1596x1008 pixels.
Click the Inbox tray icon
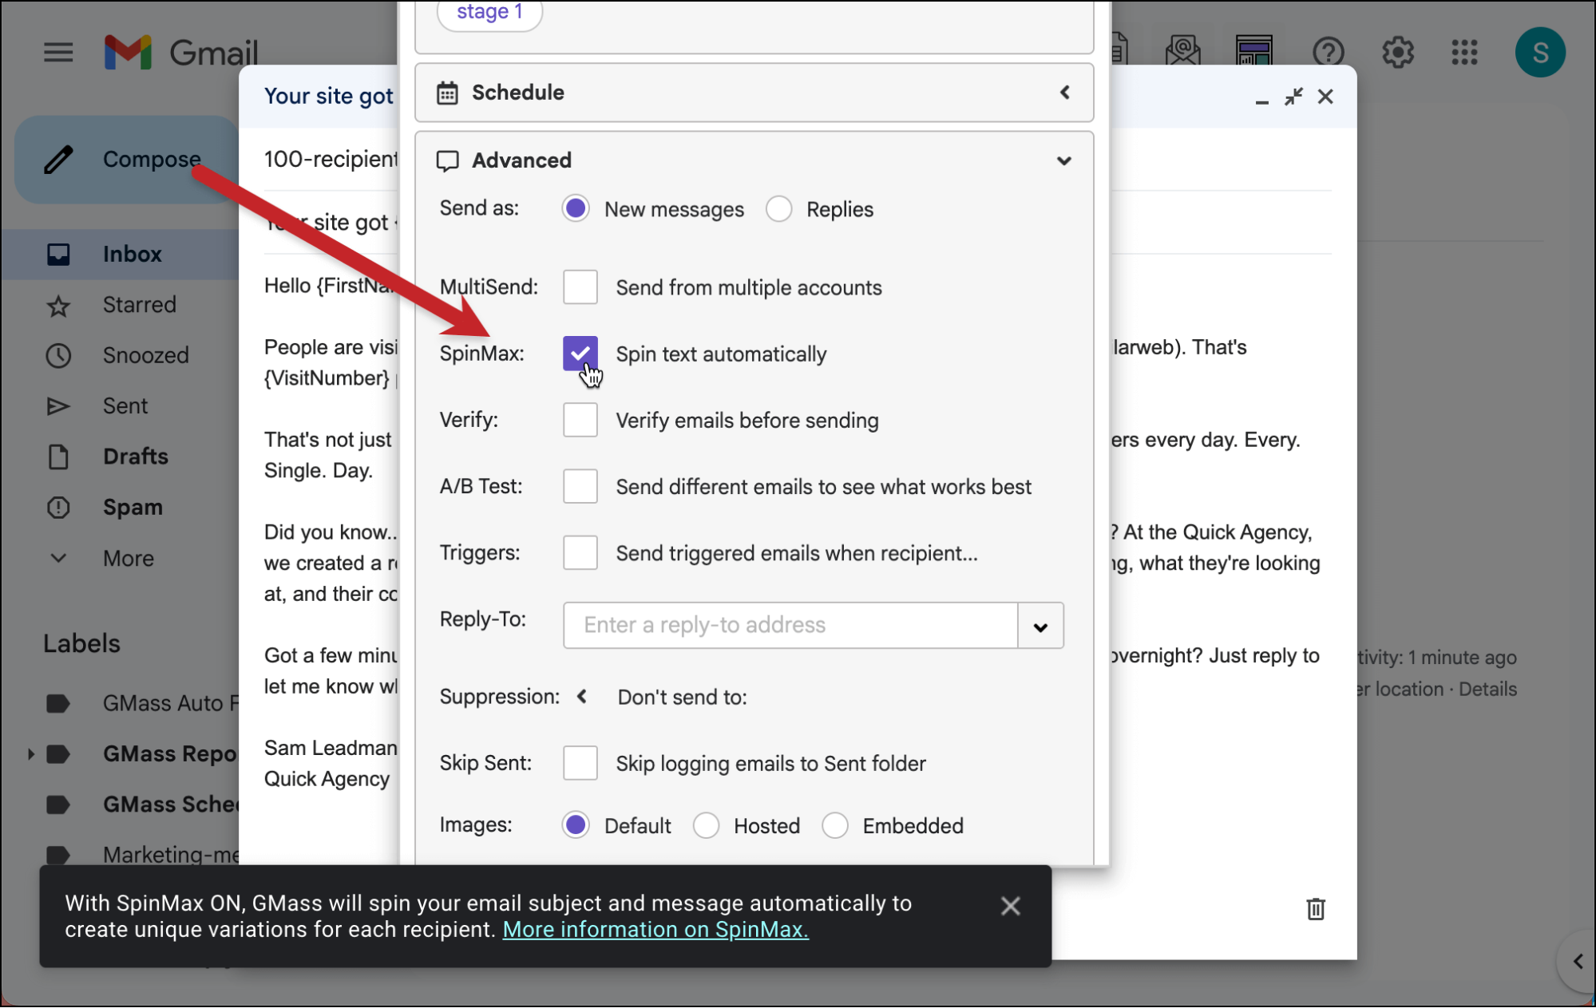[58, 254]
